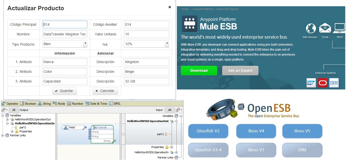Click the Jboss V5 button

click(302, 131)
